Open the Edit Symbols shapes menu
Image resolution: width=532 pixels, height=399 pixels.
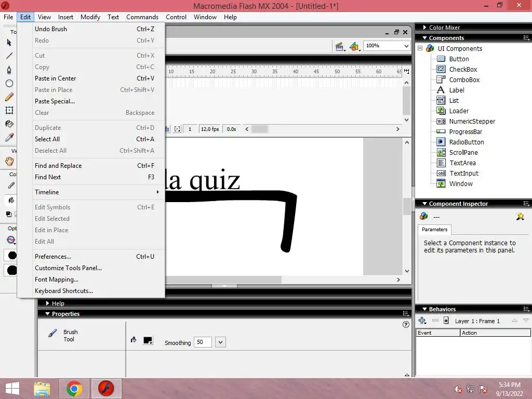tap(354, 46)
